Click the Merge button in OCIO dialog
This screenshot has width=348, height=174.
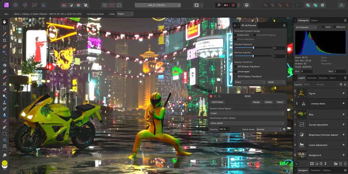(x=256, y=102)
